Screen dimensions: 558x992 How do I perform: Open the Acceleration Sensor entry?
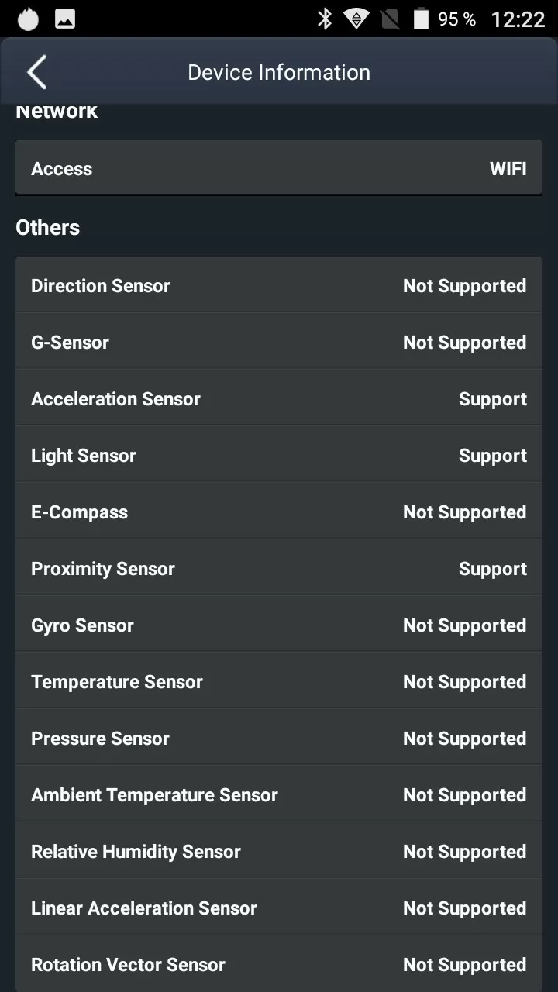pyautogui.click(x=279, y=398)
